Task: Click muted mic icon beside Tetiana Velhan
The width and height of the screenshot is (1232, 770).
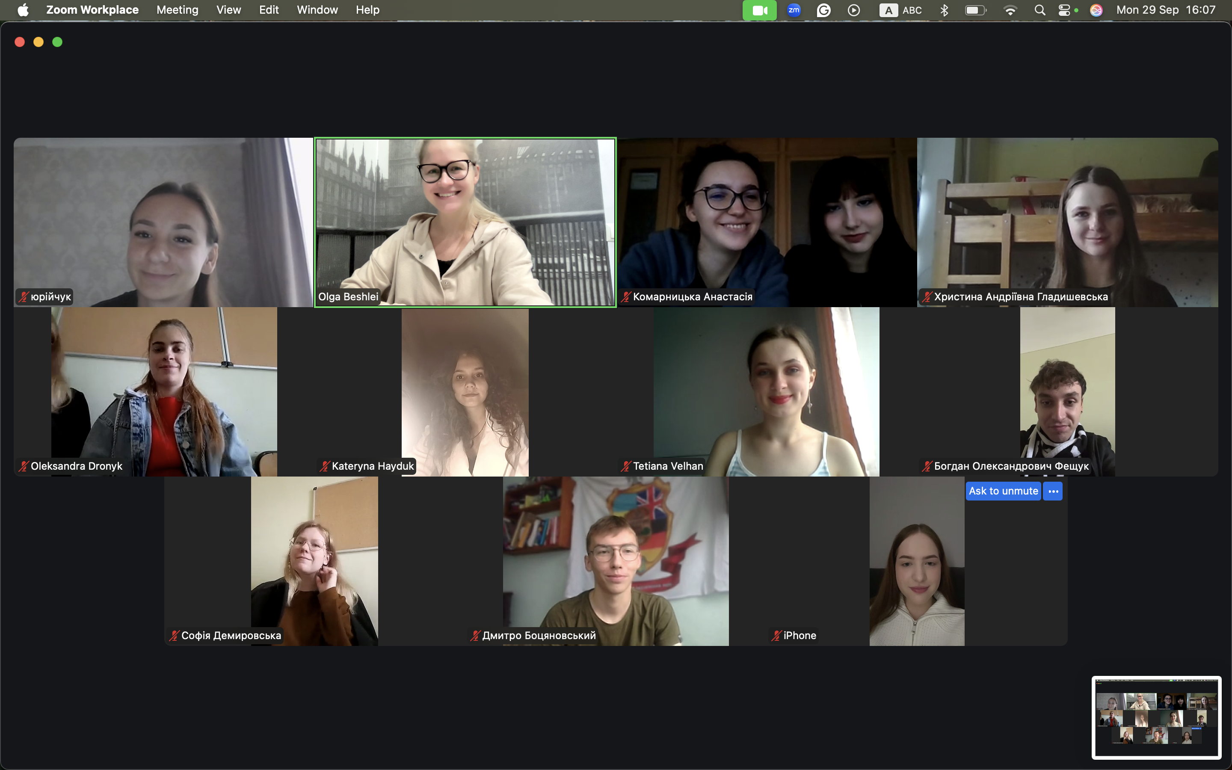Action: click(x=626, y=466)
